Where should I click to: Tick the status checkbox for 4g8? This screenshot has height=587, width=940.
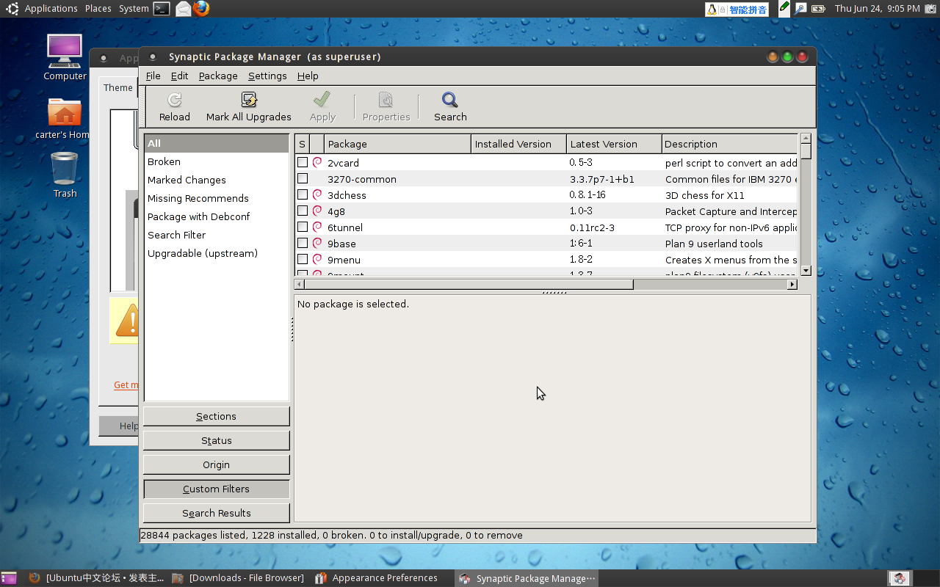[x=303, y=211]
